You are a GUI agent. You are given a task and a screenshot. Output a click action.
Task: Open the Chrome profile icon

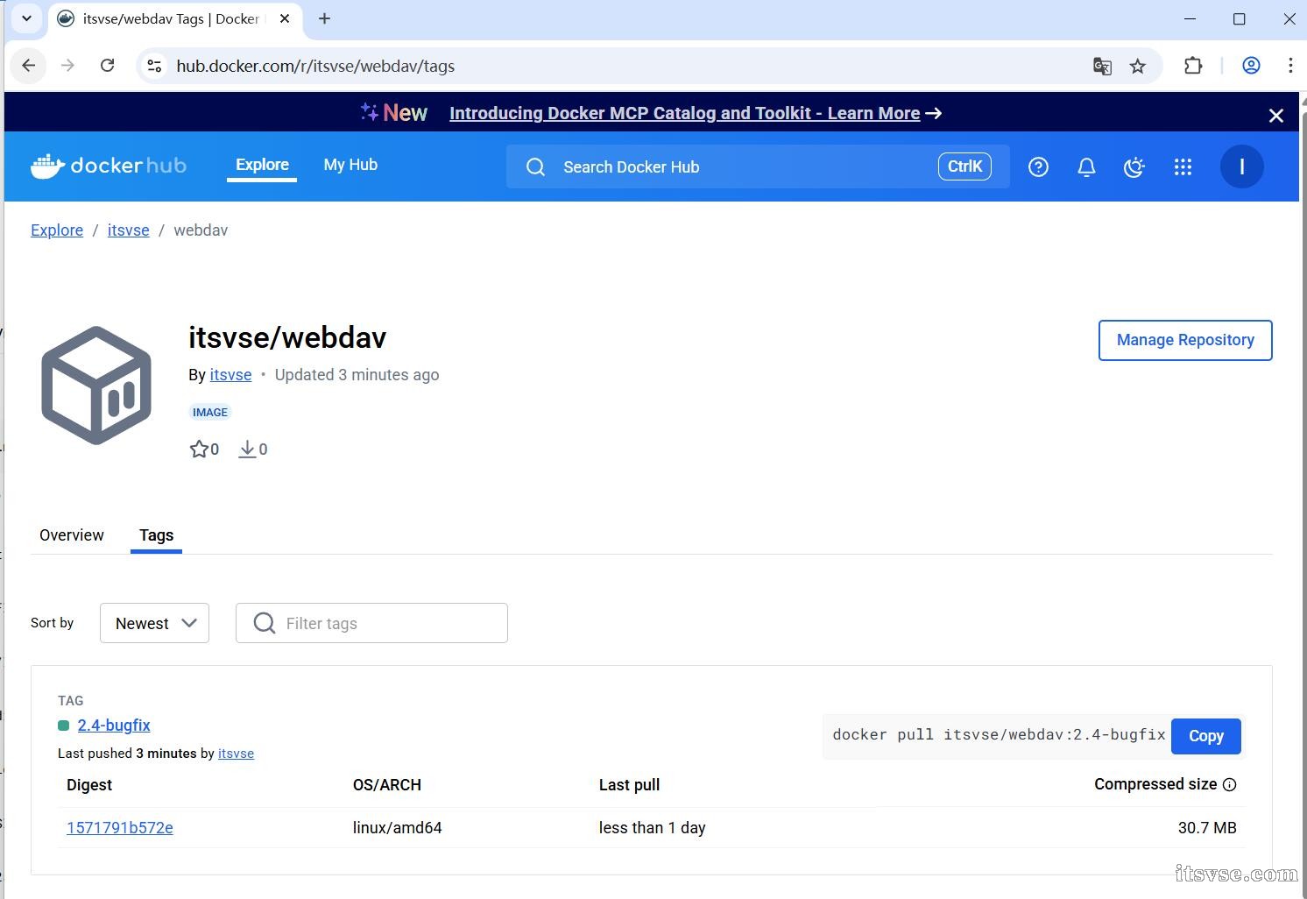[1251, 66]
